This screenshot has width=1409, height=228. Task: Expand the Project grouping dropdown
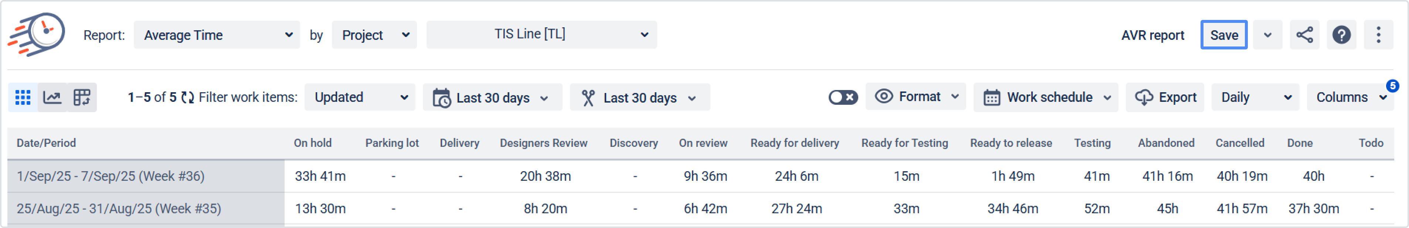point(374,35)
